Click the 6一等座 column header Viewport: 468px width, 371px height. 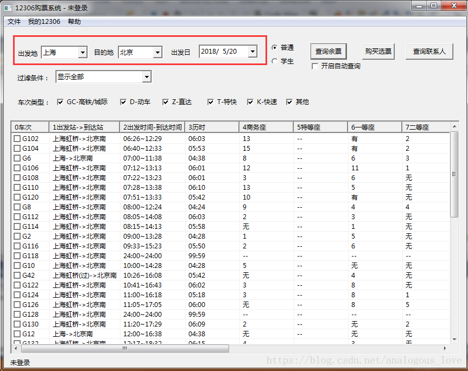375,127
